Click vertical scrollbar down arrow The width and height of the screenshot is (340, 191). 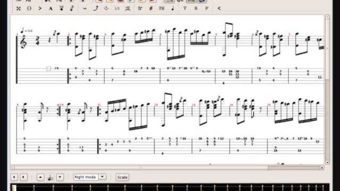tap(327, 162)
